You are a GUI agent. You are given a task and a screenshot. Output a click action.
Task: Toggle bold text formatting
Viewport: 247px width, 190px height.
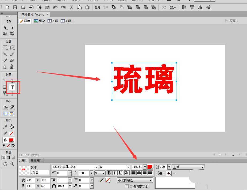(109, 173)
